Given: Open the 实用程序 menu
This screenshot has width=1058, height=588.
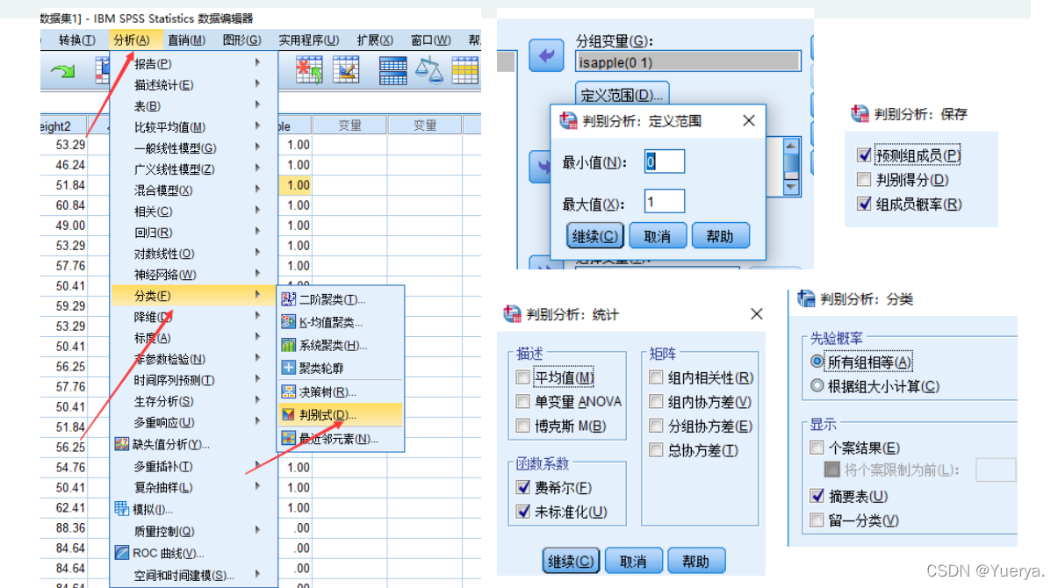Looking at the screenshot, I should [x=308, y=39].
